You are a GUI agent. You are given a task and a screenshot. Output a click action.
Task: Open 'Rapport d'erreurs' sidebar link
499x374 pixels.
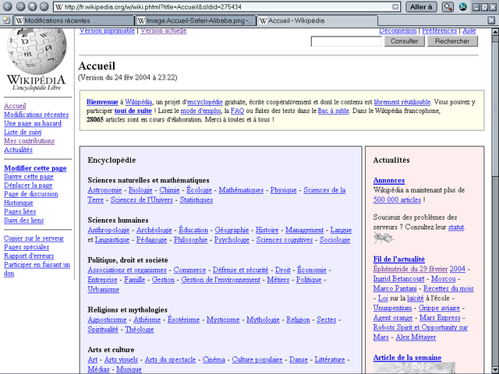click(x=29, y=256)
